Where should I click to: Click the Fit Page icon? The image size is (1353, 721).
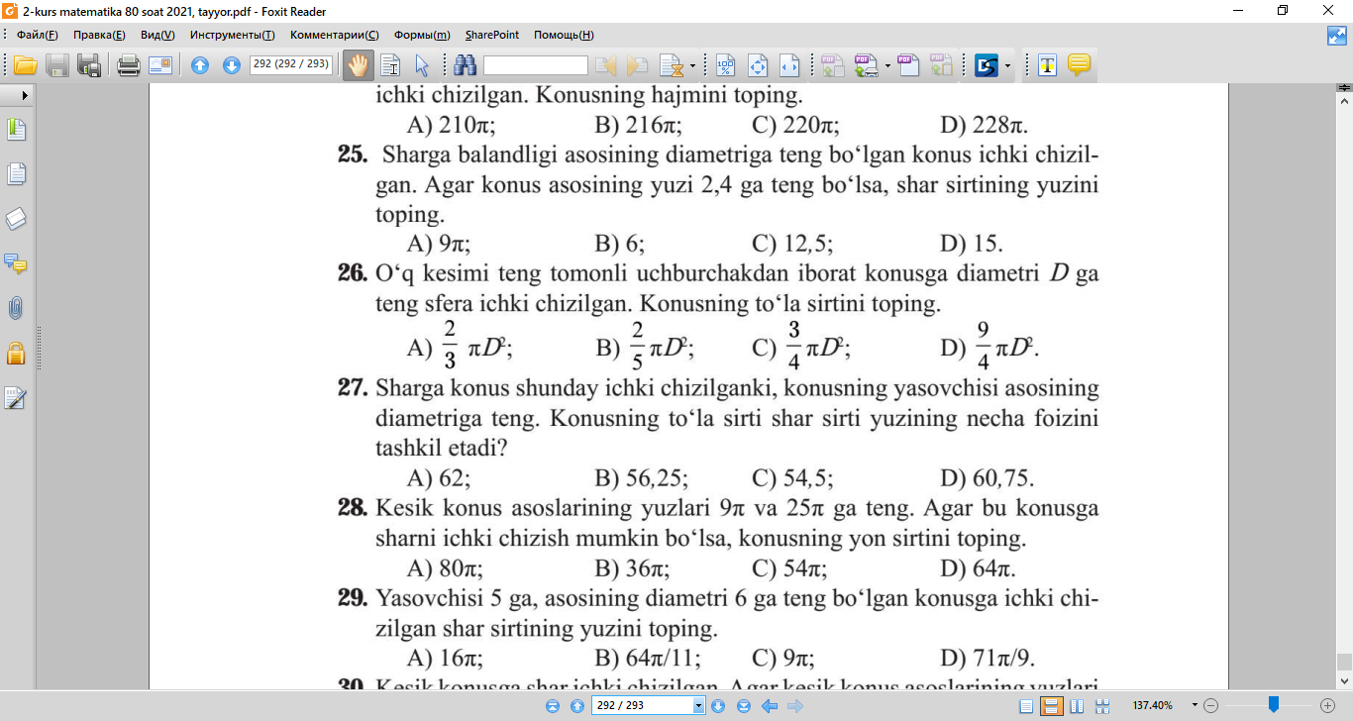pyautogui.click(x=758, y=66)
